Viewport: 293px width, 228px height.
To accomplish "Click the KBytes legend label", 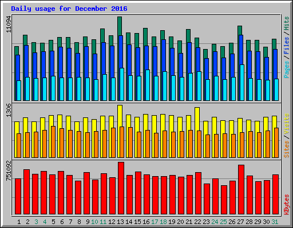I will coord(287,205).
